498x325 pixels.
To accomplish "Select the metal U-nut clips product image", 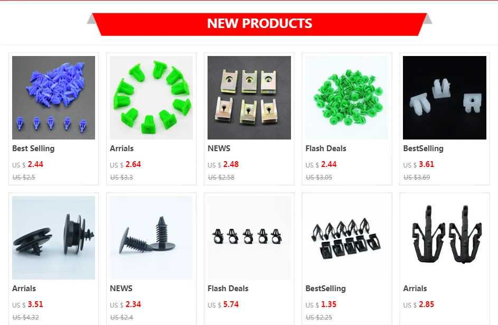I will pos(249,98).
